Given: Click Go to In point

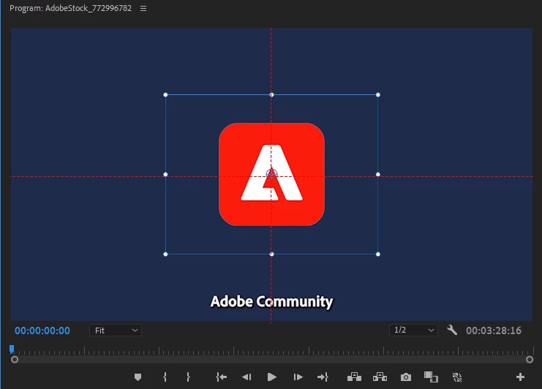Looking at the screenshot, I should tap(221, 377).
